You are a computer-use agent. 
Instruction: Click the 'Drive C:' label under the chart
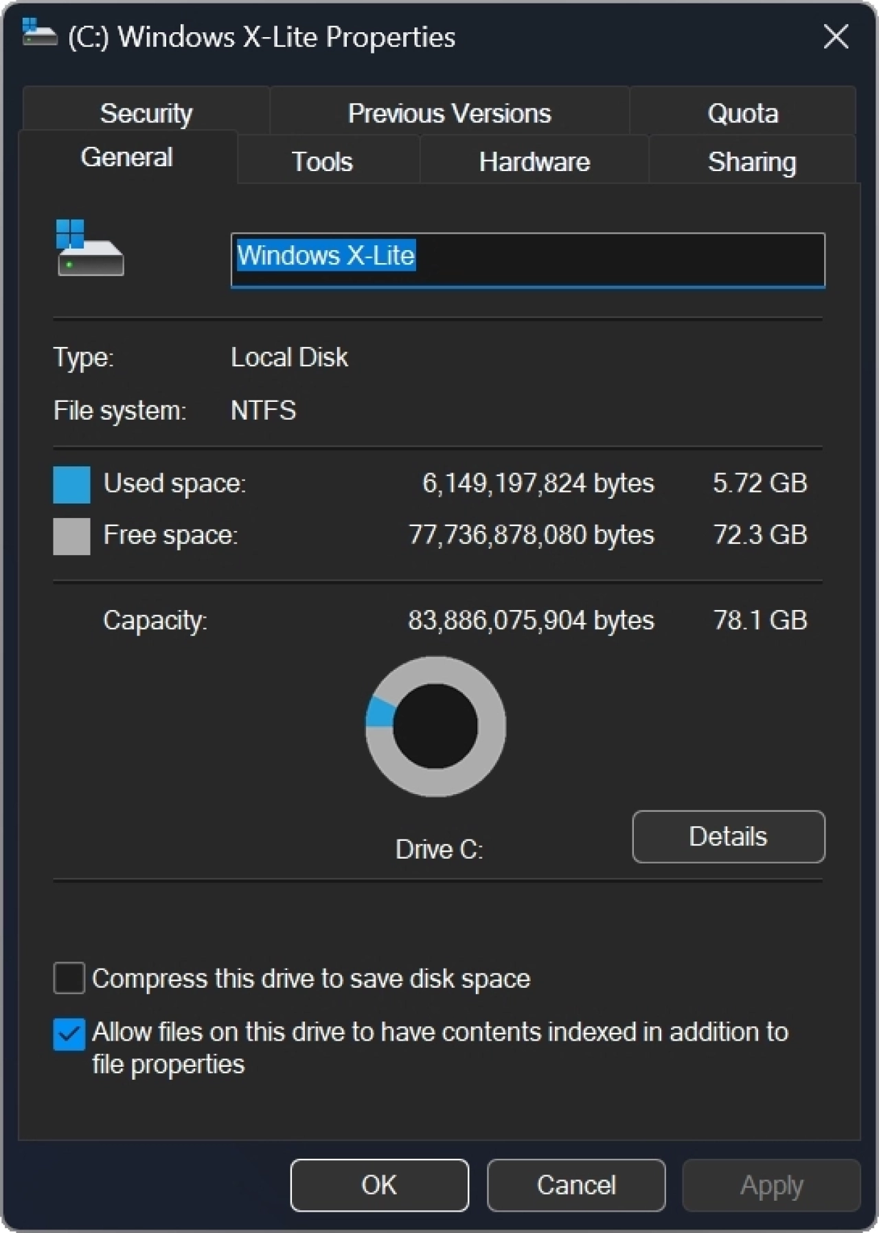[x=439, y=850]
